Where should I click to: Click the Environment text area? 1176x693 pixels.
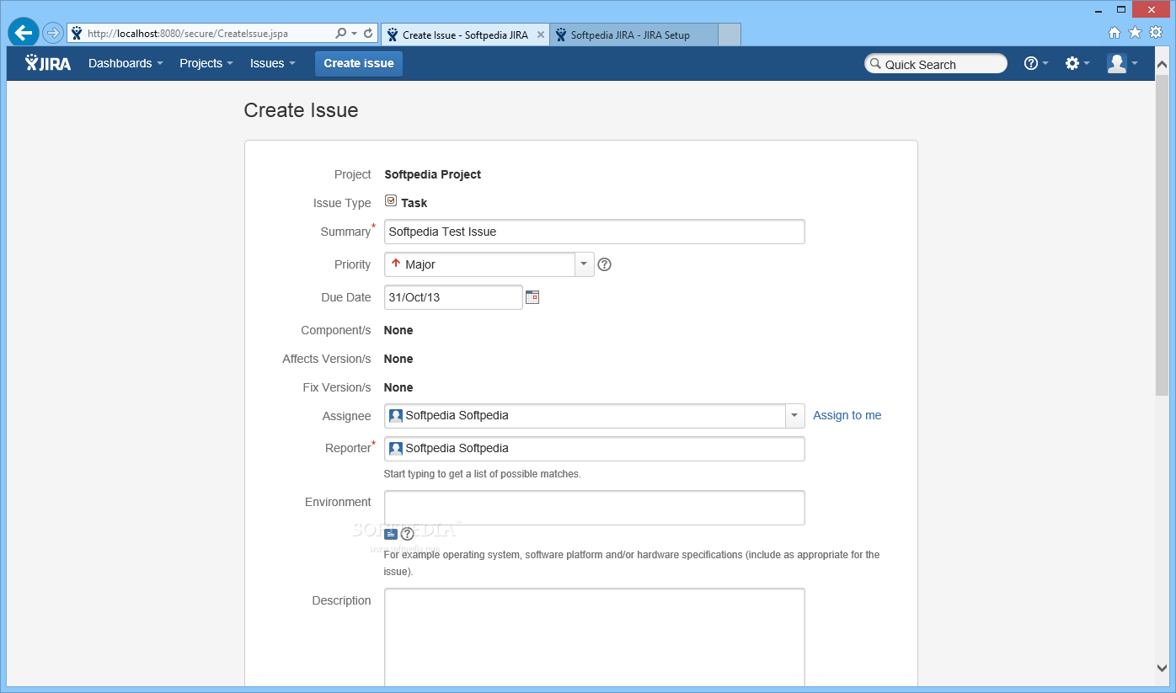(x=595, y=508)
